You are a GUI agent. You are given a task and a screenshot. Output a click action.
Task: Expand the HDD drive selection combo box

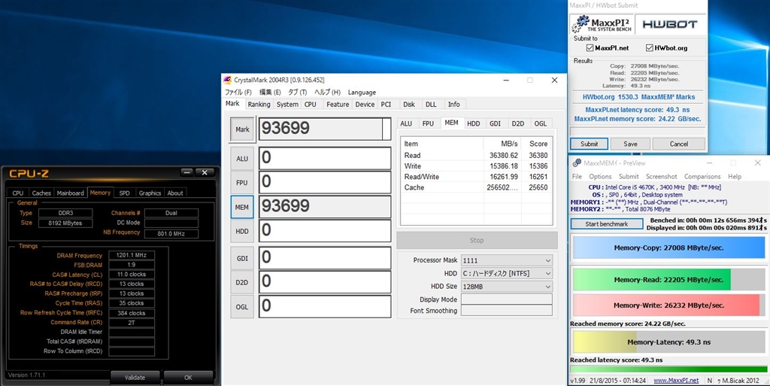click(x=507, y=273)
